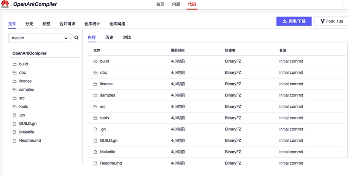The height and width of the screenshot is (175, 348).
Task: Select the 内容 sub-tab
Action: 92,38
